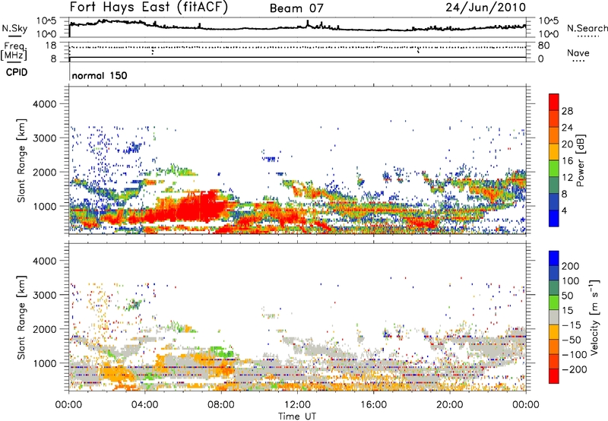Click the 'Slant Range [km]' label of velocity plot

coord(21,318)
